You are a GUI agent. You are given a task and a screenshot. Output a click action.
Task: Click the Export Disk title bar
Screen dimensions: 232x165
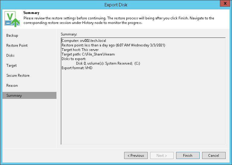pos(116,5)
